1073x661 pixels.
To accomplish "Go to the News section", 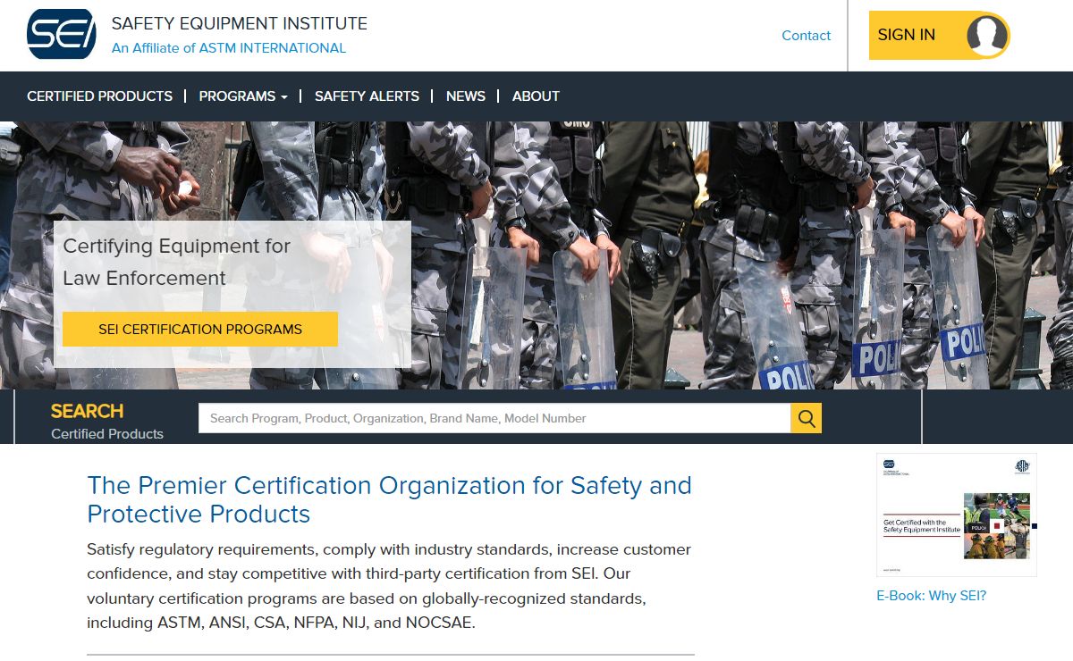I will click(466, 96).
